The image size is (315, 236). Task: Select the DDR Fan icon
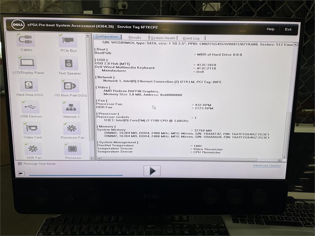33,149
